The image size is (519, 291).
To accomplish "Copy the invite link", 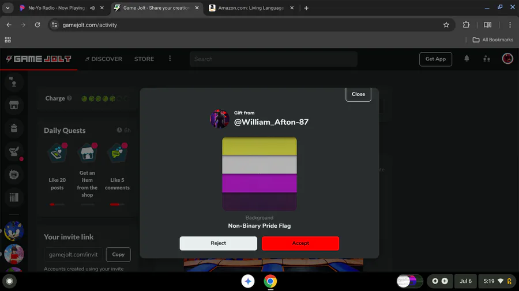I will [118, 254].
